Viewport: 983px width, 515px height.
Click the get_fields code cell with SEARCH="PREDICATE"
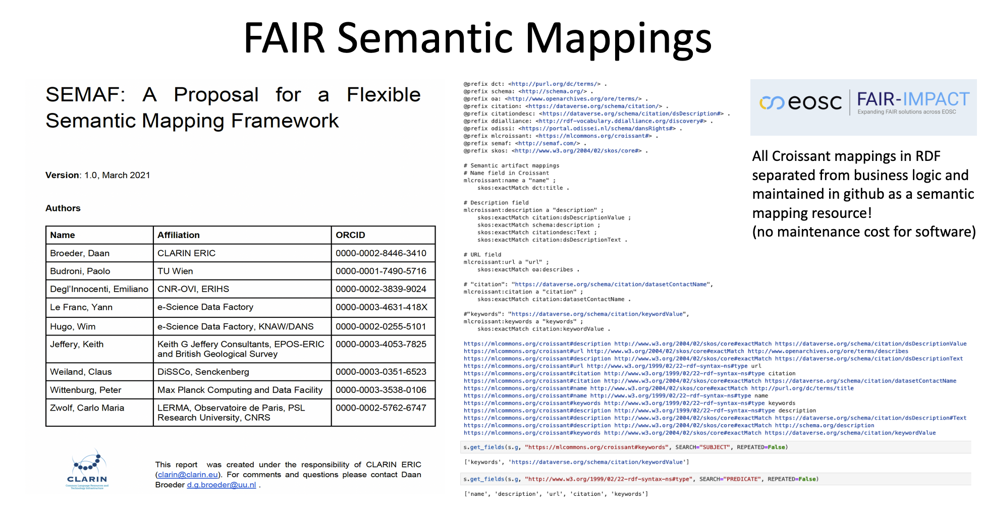tap(640, 479)
